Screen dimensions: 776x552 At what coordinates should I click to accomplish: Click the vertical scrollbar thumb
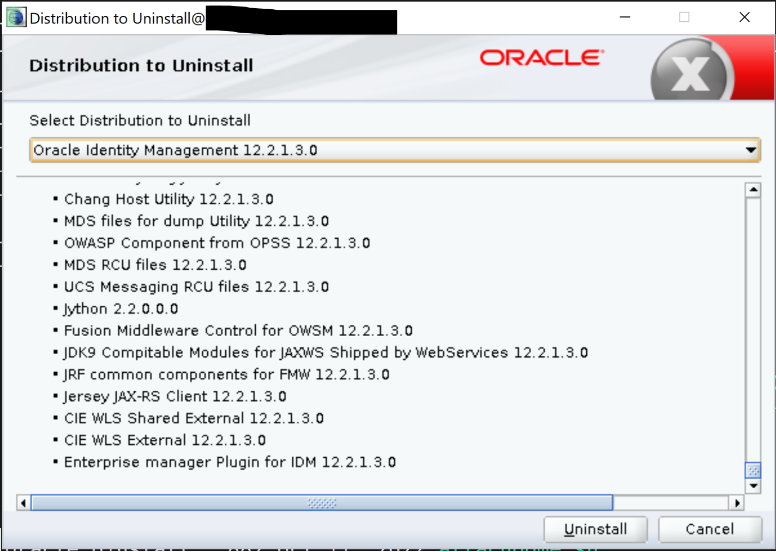[x=753, y=470]
